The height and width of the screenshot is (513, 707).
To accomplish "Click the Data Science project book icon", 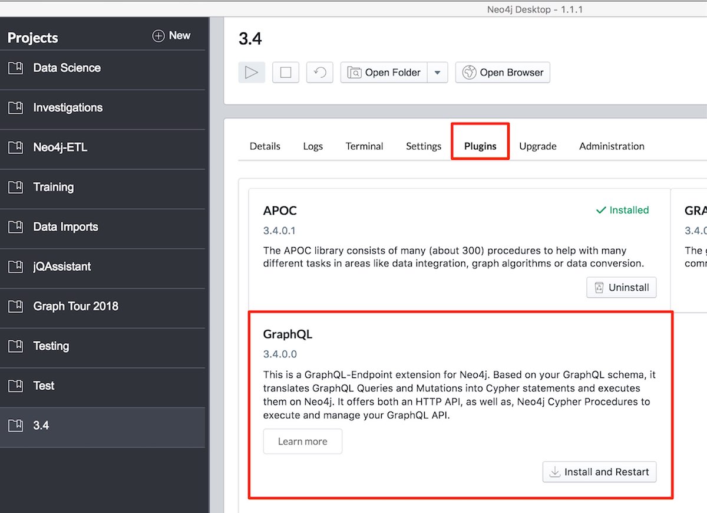I will (x=15, y=68).
